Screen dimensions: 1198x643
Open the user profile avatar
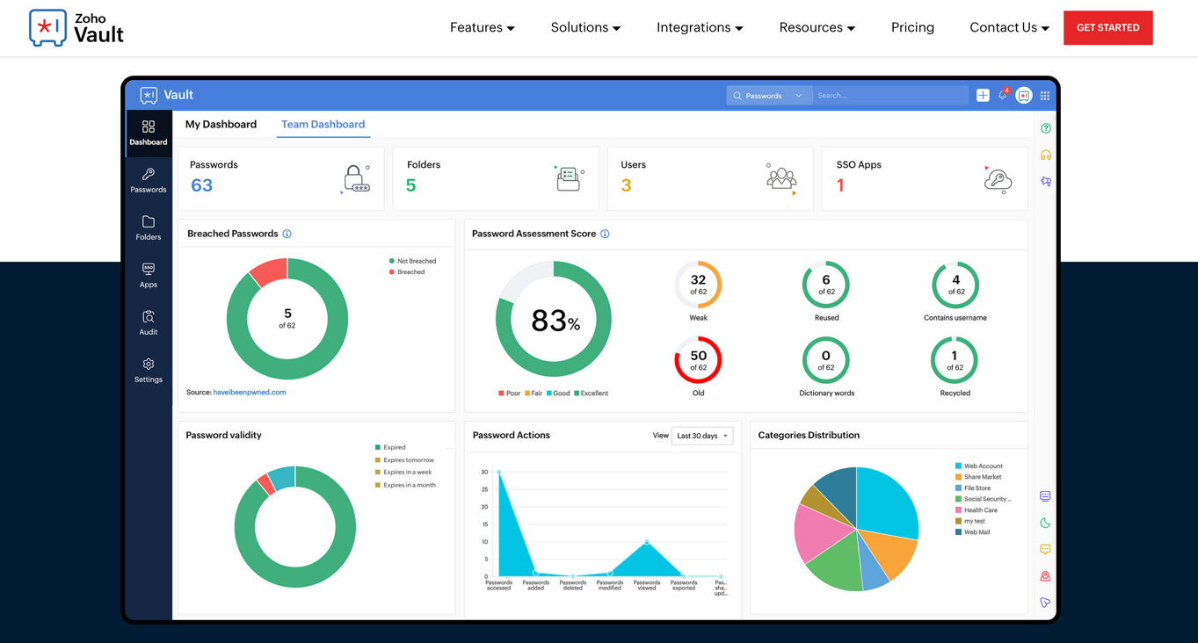1024,95
